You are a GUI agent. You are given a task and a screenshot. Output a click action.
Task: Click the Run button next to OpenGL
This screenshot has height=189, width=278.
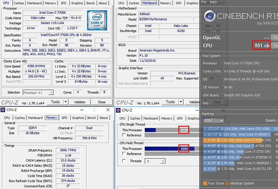275,37
